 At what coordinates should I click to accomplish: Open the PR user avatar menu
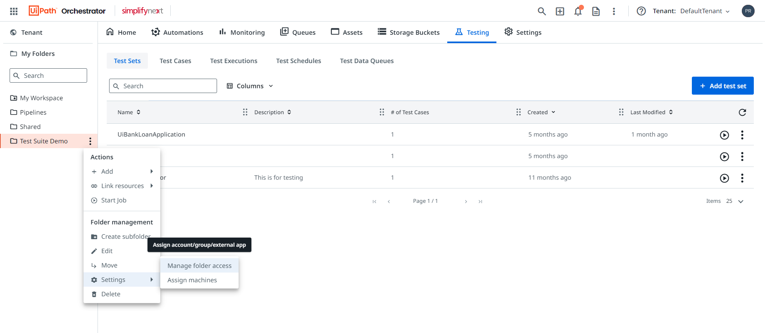click(748, 11)
